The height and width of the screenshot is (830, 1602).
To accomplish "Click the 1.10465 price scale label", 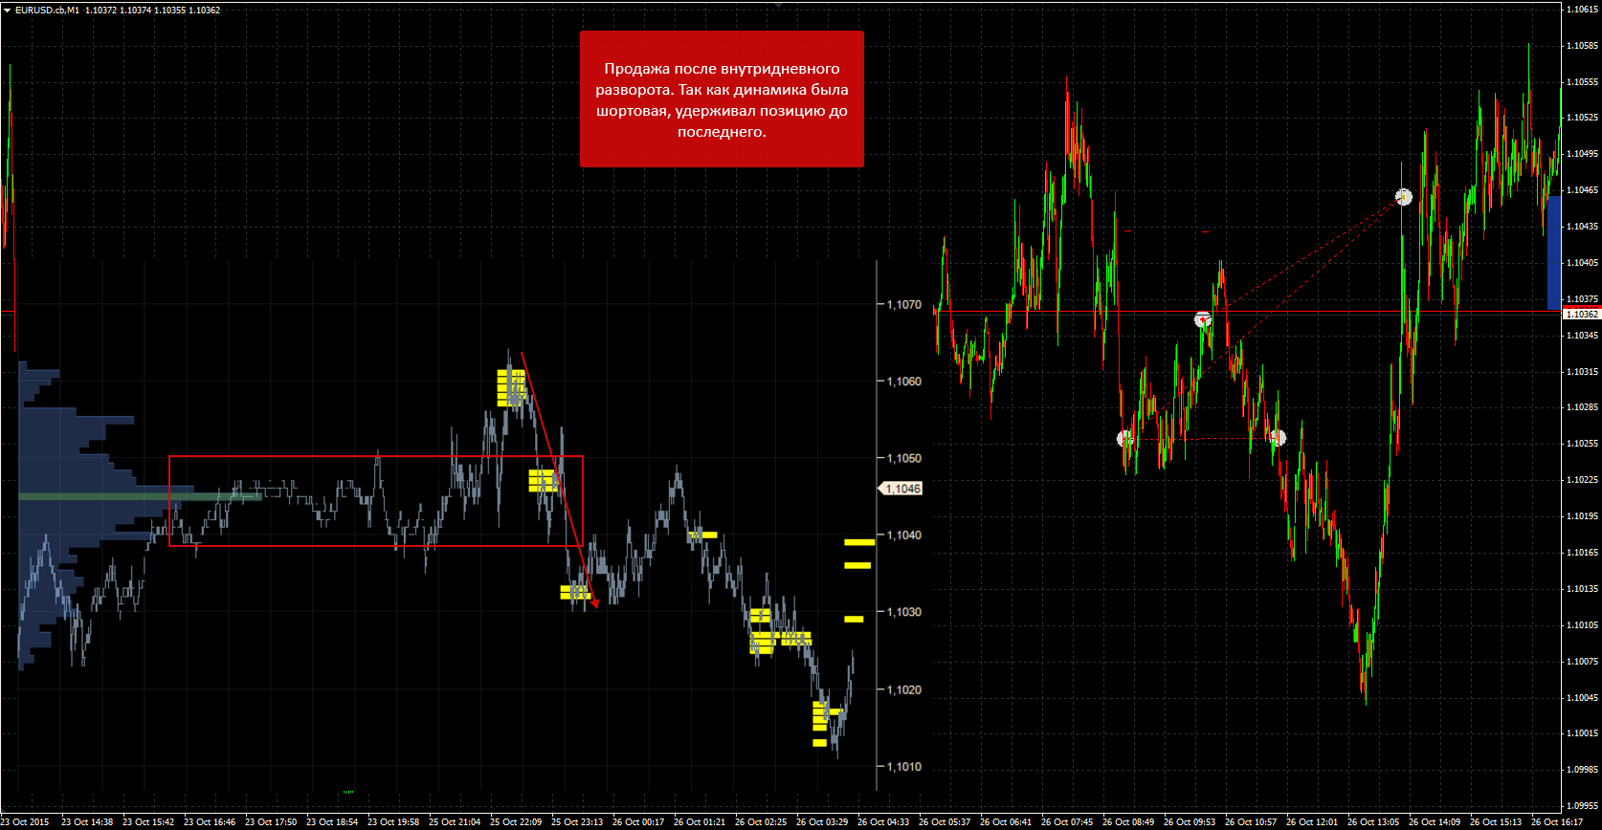I will coord(1582,189).
